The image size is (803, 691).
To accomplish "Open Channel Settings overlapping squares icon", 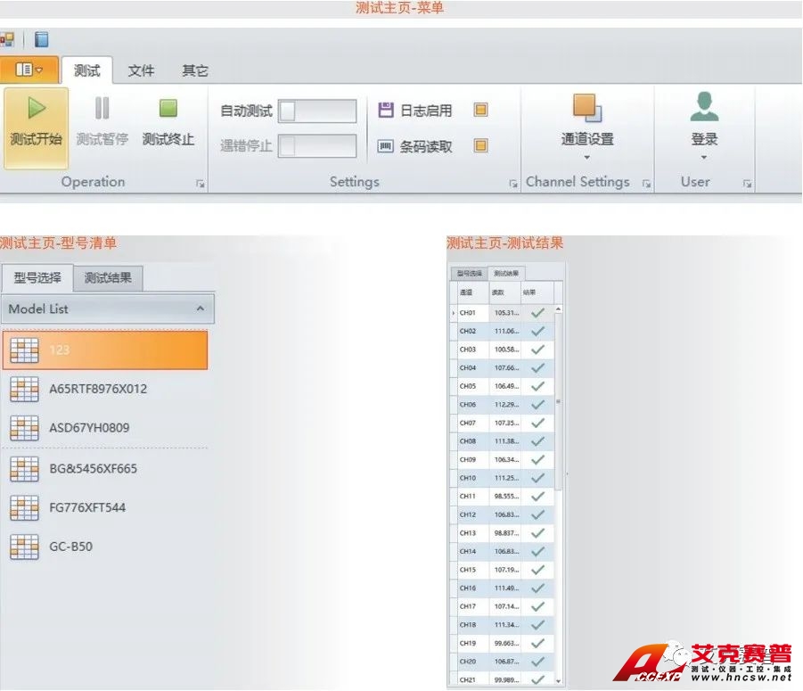I will click(587, 109).
